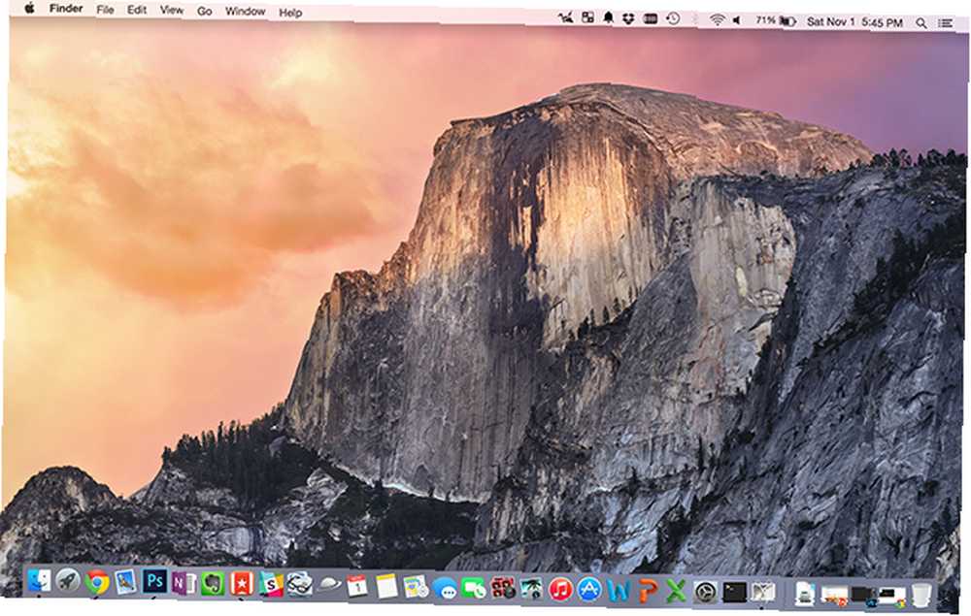Open Notification Center list icon
971x616 pixels.
tap(945, 23)
